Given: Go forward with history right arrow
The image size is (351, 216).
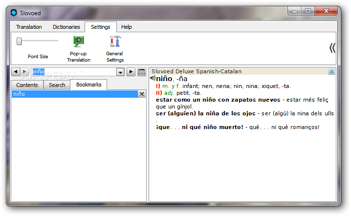Looking at the screenshot, I should click(24, 72).
